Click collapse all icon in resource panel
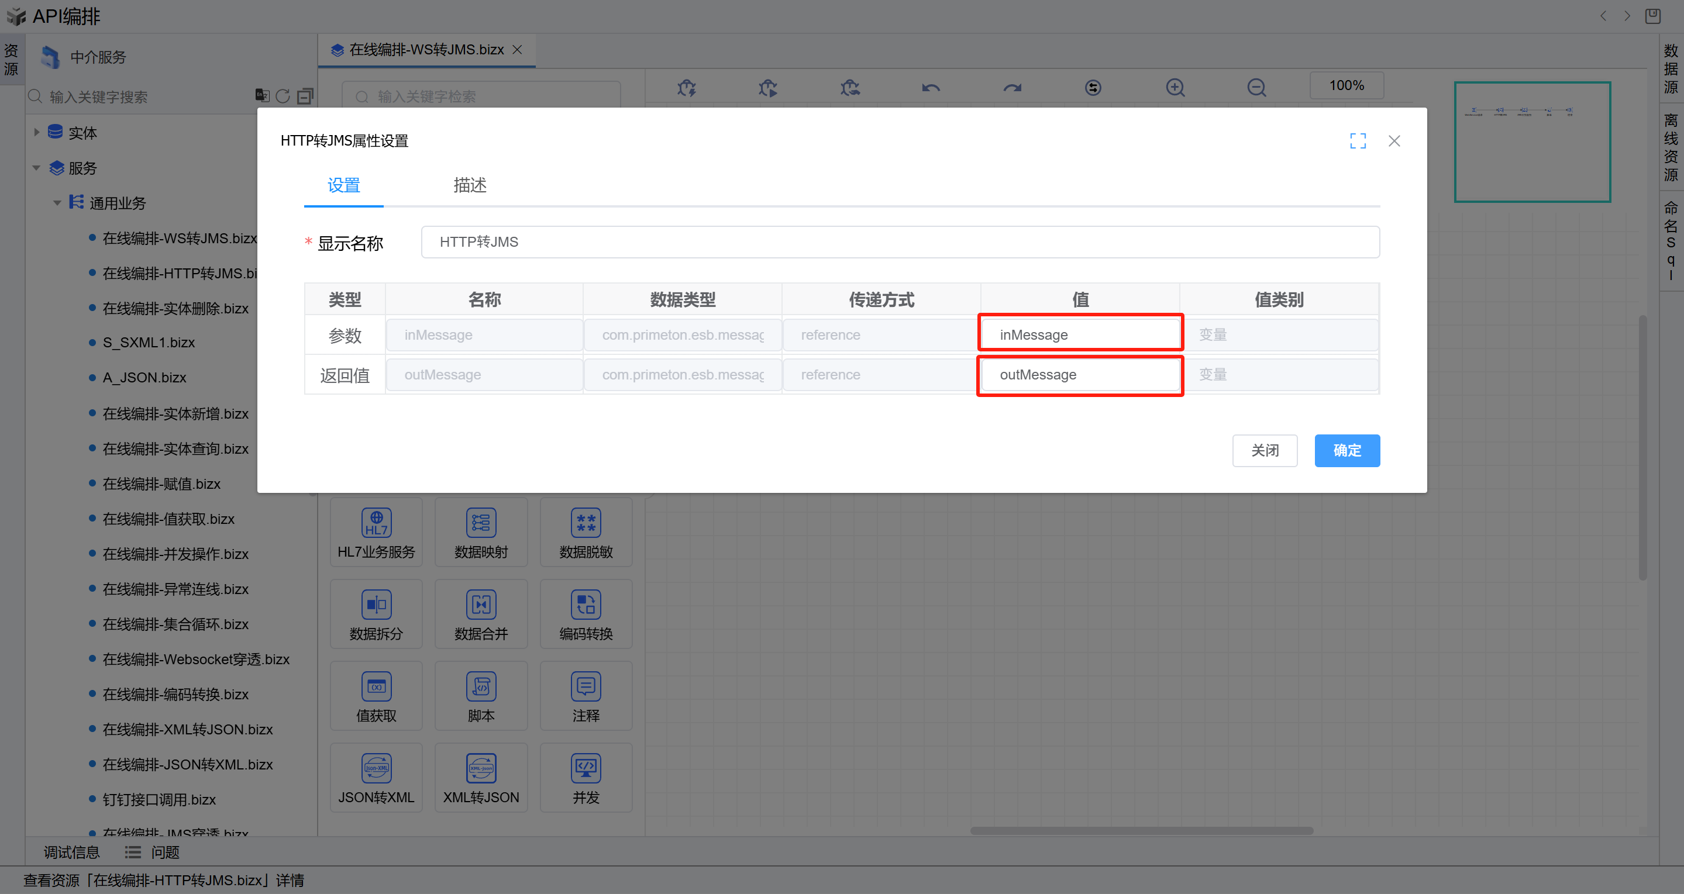 (x=305, y=96)
